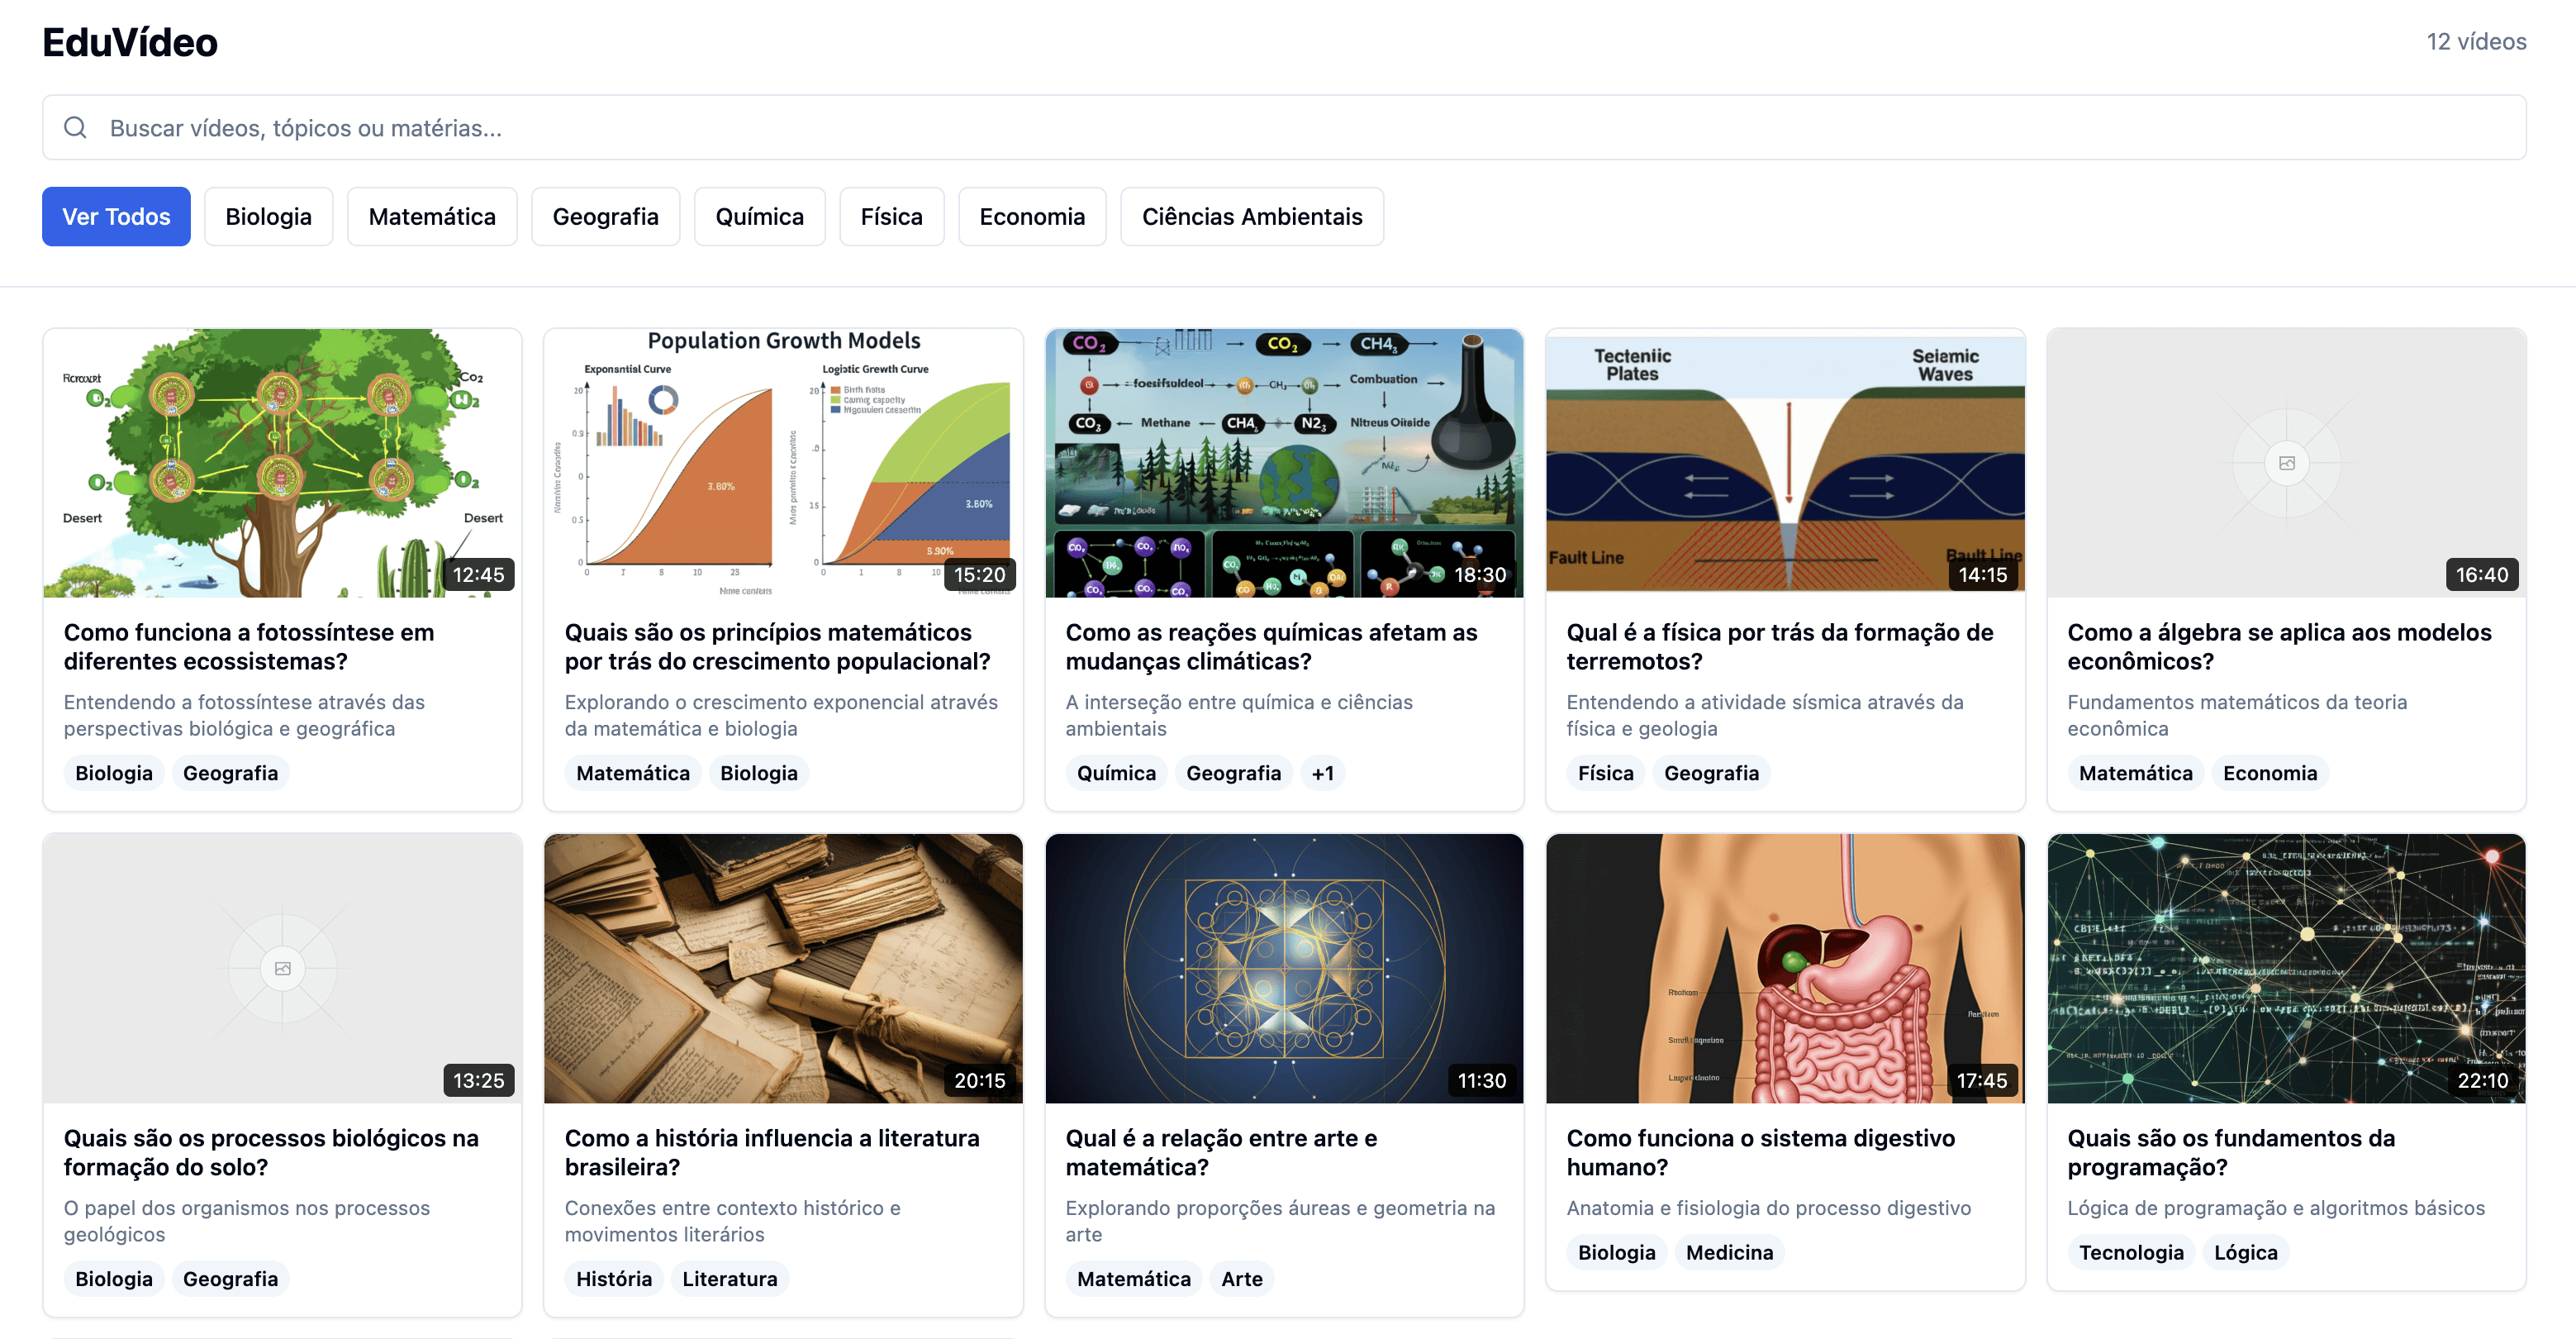Viewport: 2576px width, 1339px height.
Task: Focus the video search field
Action: (1284, 127)
